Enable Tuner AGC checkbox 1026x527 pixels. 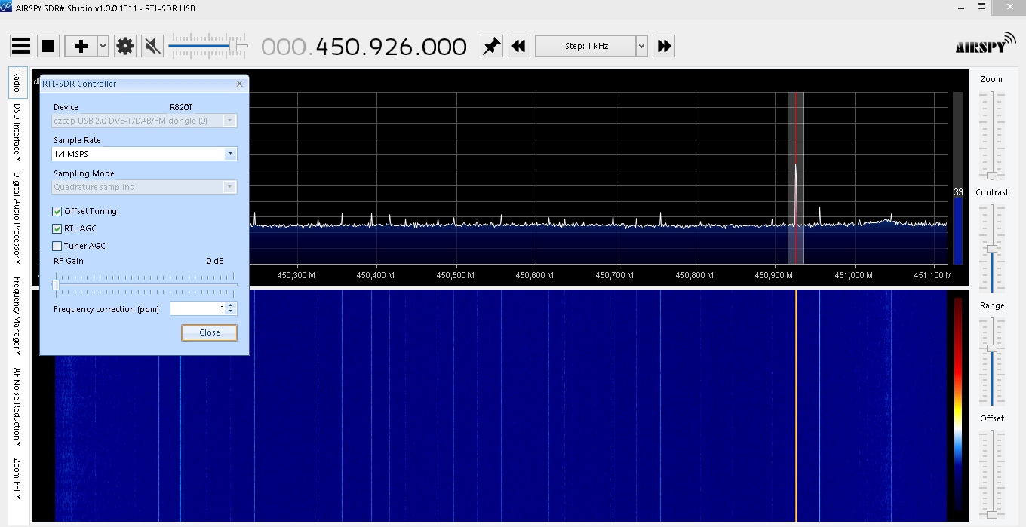tap(57, 246)
